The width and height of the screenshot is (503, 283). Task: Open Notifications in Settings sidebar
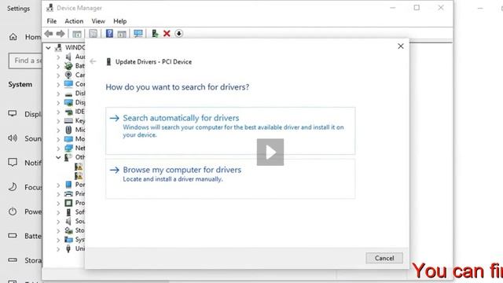(x=24, y=163)
